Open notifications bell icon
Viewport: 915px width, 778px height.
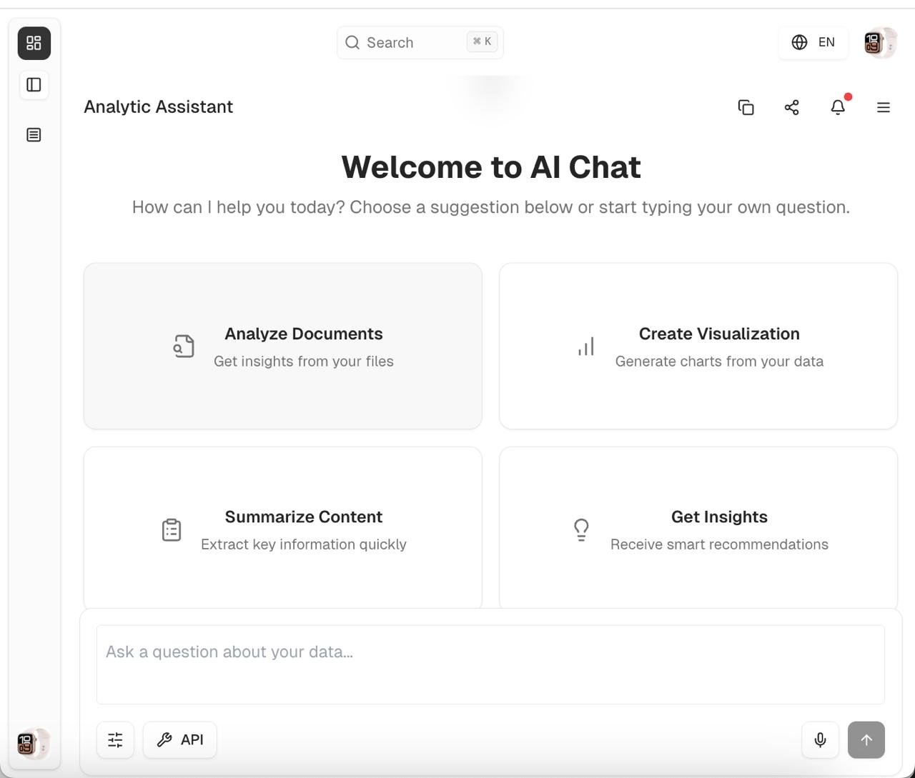coord(838,107)
